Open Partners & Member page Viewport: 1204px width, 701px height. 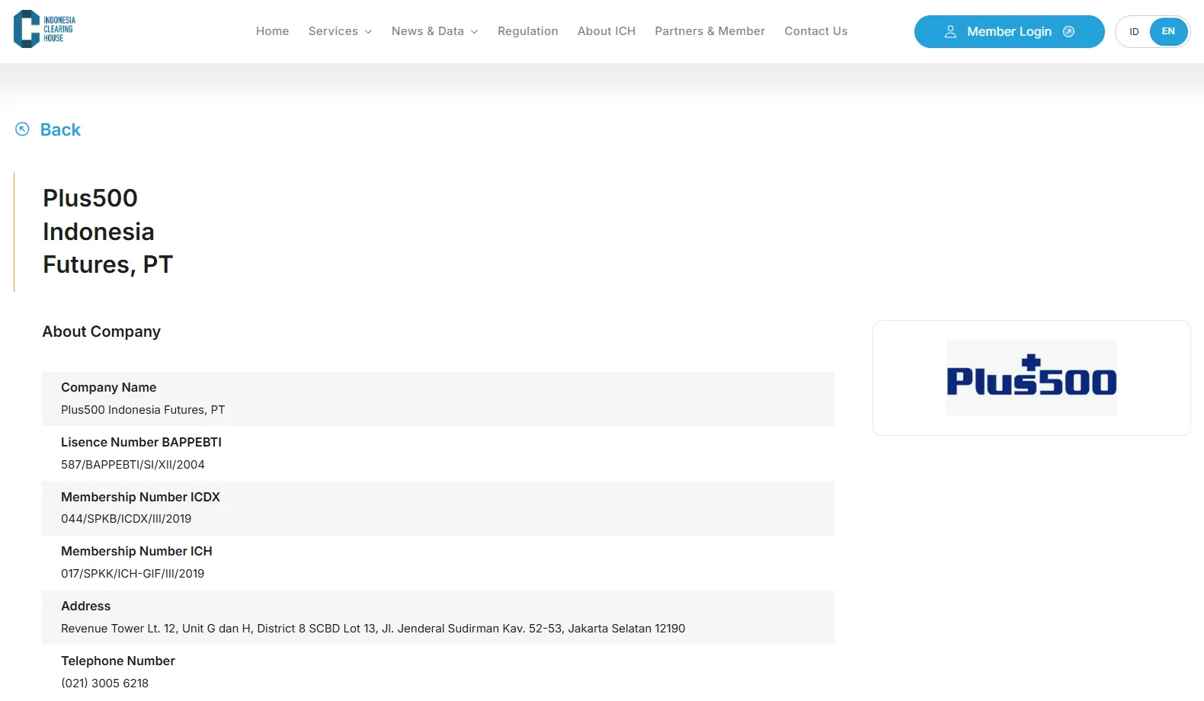pyautogui.click(x=709, y=31)
